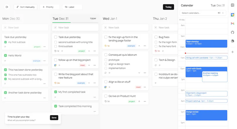Select the Thu Jan 2 column header

point(160,18)
